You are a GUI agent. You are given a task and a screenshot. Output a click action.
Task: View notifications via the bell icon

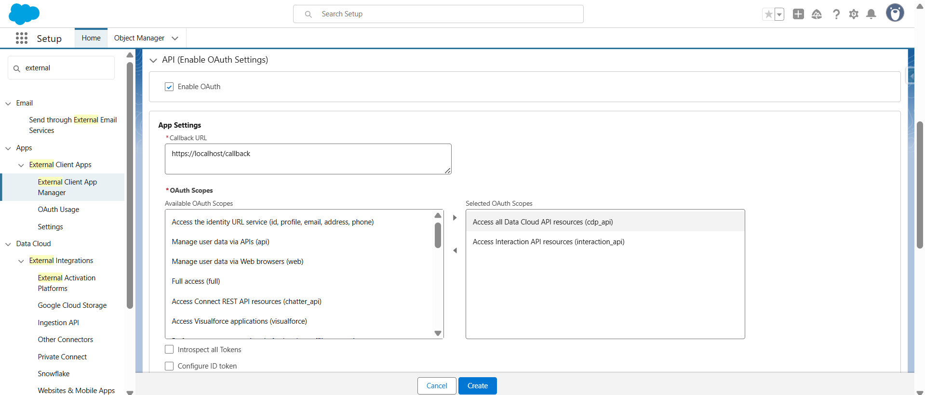(871, 14)
